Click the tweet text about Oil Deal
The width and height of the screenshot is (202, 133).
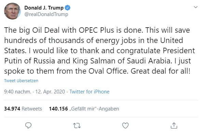click(99, 50)
